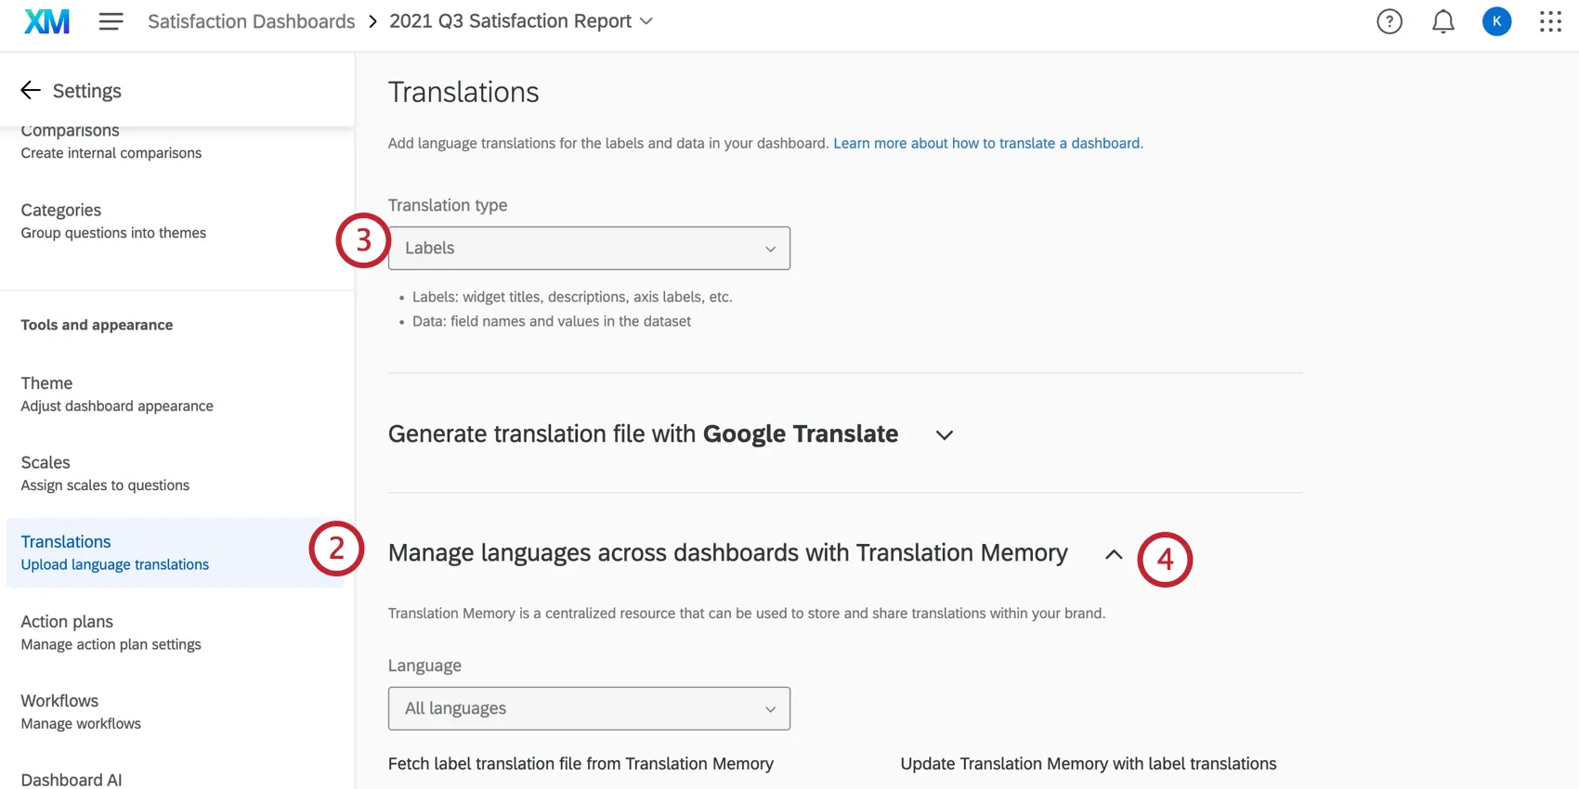The height and width of the screenshot is (789, 1579).
Task: Open Action plans settings
Action: click(111, 632)
